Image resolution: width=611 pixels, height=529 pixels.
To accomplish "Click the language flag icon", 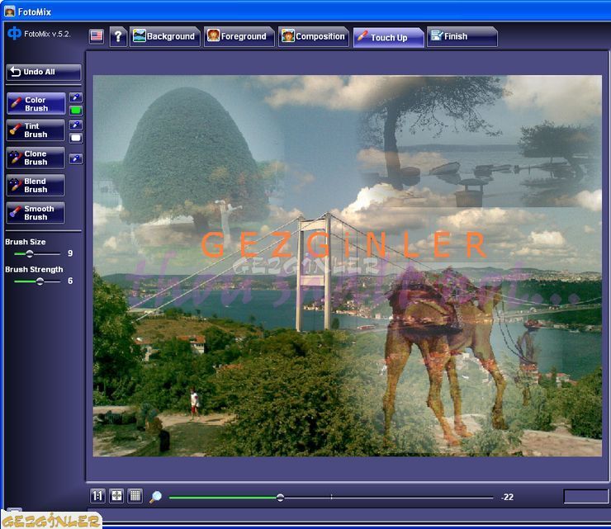I will pyautogui.click(x=97, y=36).
